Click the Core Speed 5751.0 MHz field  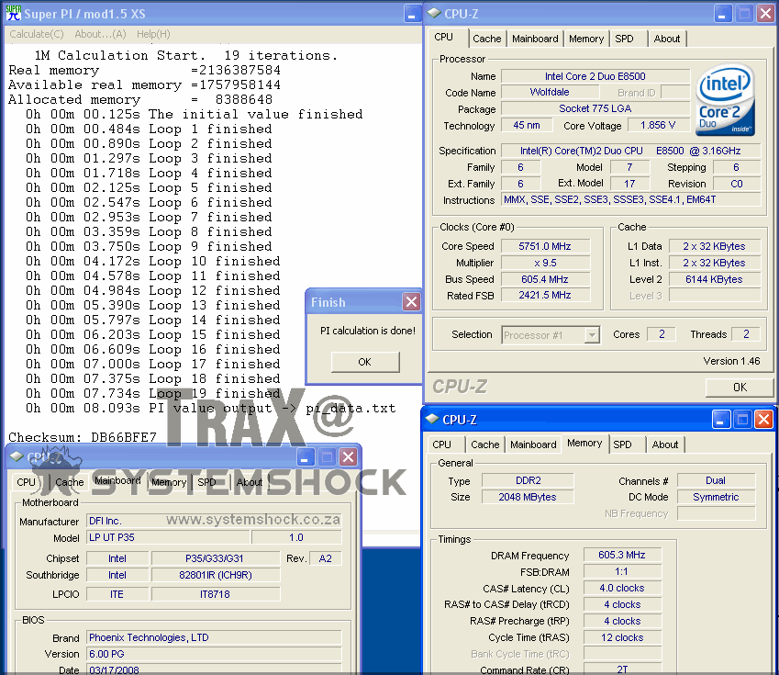[x=545, y=246]
